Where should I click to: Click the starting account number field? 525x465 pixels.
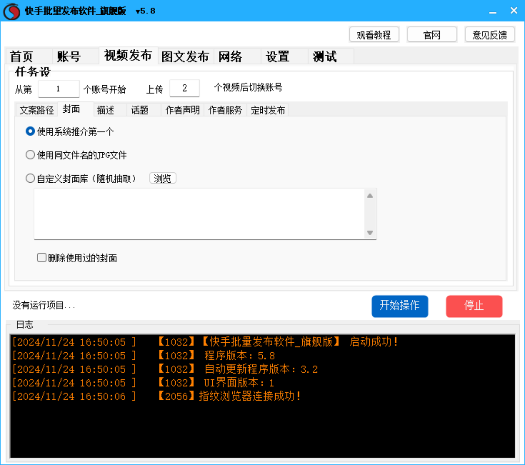pyautogui.click(x=59, y=89)
